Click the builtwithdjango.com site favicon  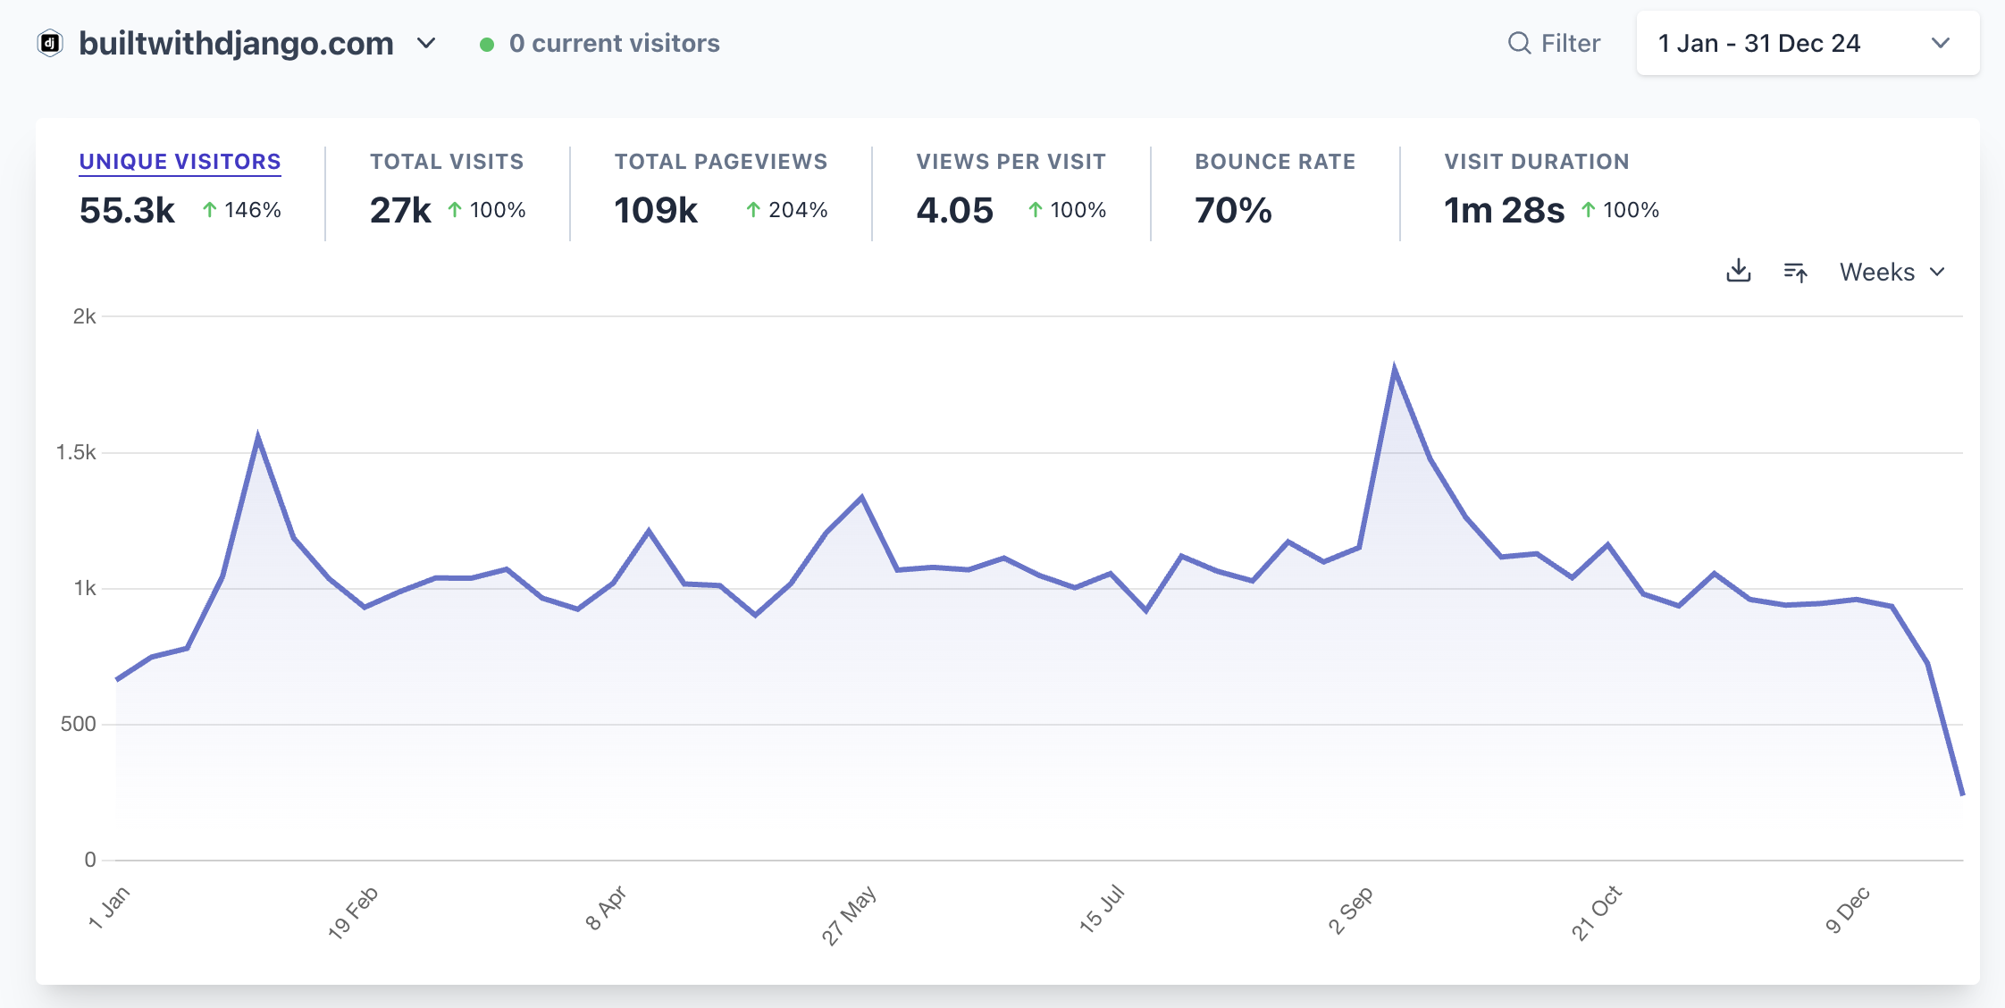(50, 43)
